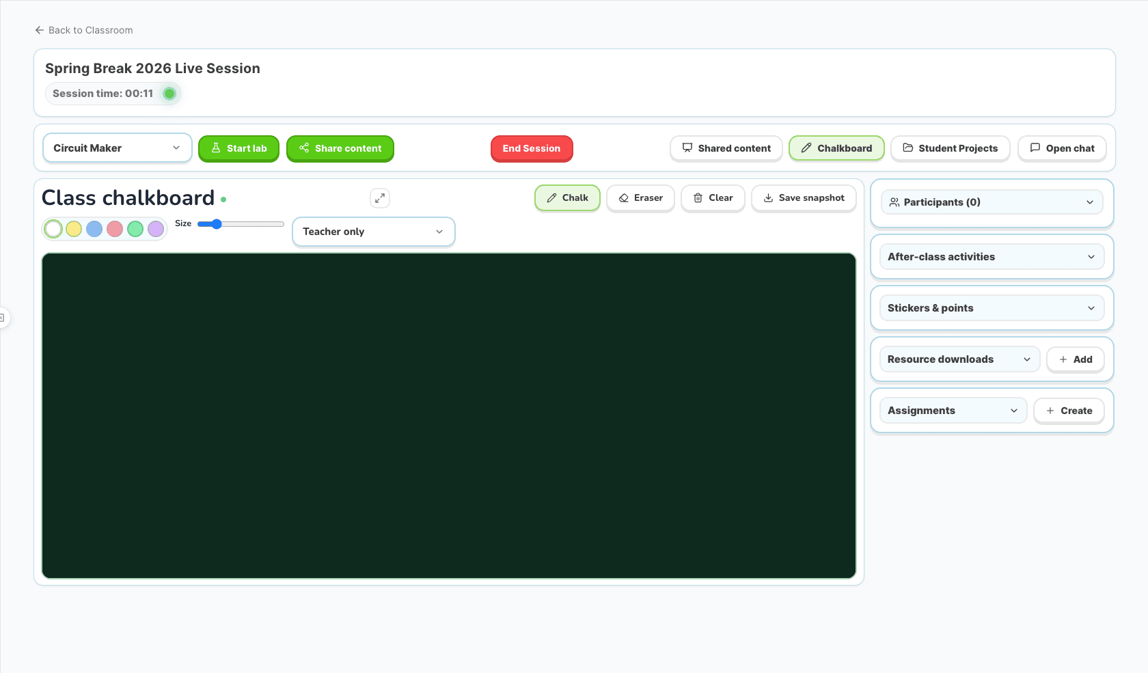This screenshot has height=673, width=1148.
Task: Change the 'Teacher only' permission dropdown
Action: [373, 232]
